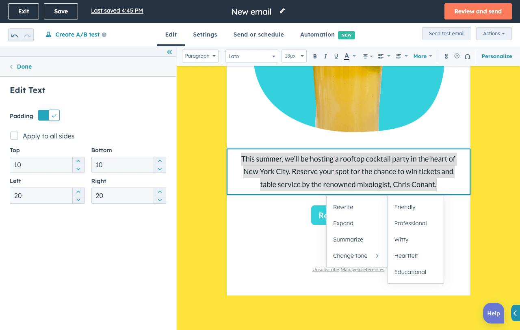This screenshot has height=330, width=520.
Task: Apply italic formatting to the text
Action: point(325,56)
